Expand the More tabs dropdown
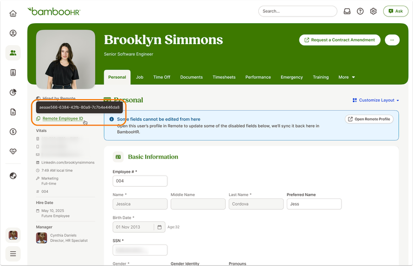Screen dimensions: 413x266 [x=346, y=77]
